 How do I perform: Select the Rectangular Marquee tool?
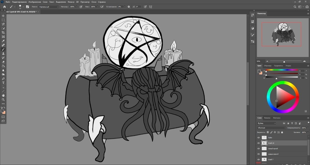(3, 20)
